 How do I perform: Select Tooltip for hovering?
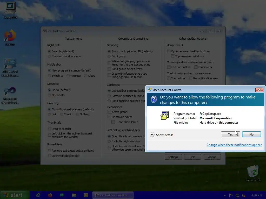point(62,114)
